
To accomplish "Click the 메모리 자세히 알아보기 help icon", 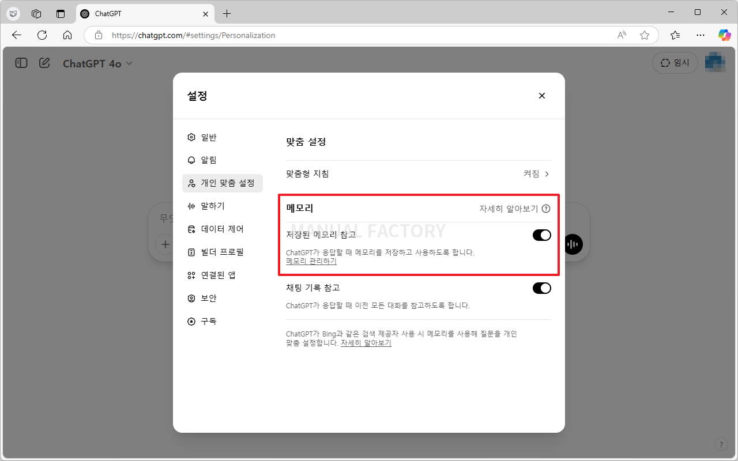I will click(x=546, y=209).
